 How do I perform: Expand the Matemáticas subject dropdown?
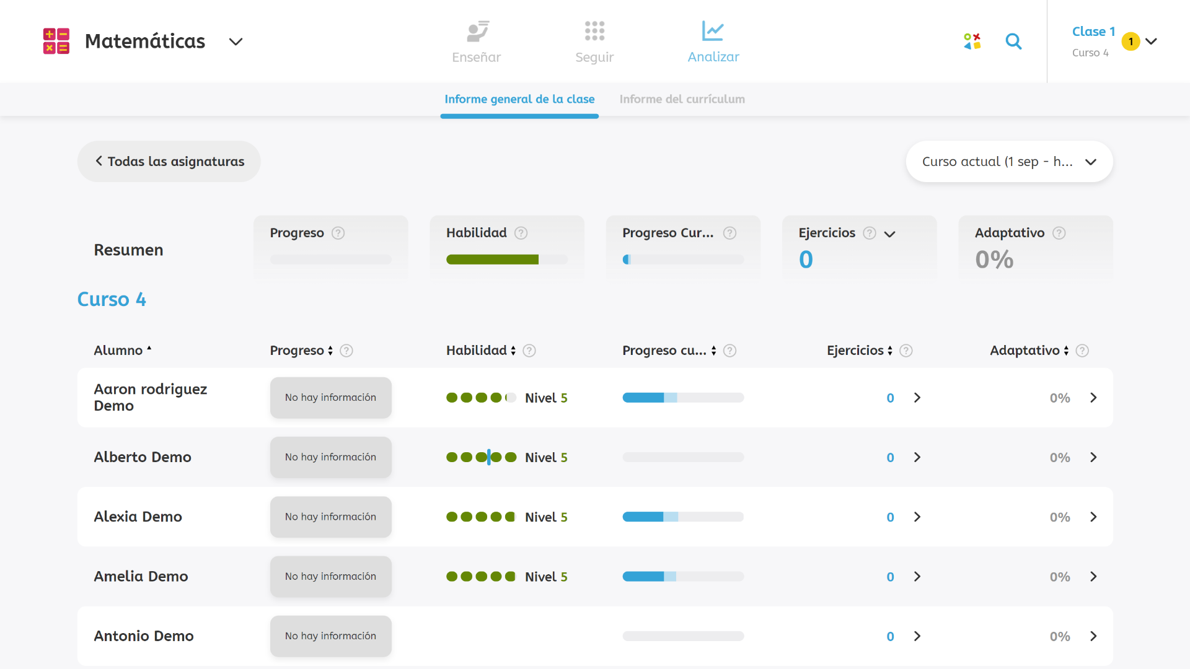236,42
